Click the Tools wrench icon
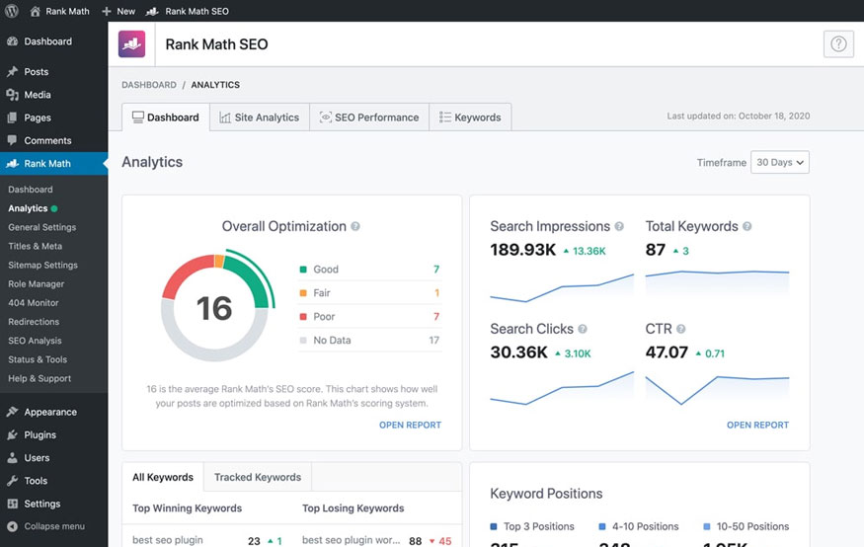This screenshot has width=864, height=547. 12,481
